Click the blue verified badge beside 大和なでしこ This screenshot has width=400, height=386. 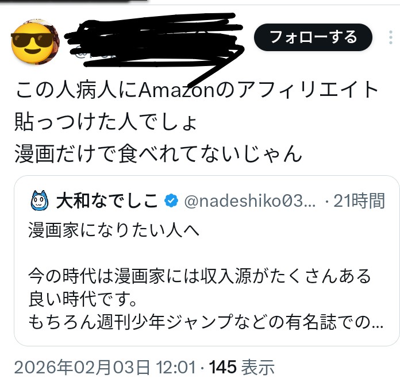[171, 200]
